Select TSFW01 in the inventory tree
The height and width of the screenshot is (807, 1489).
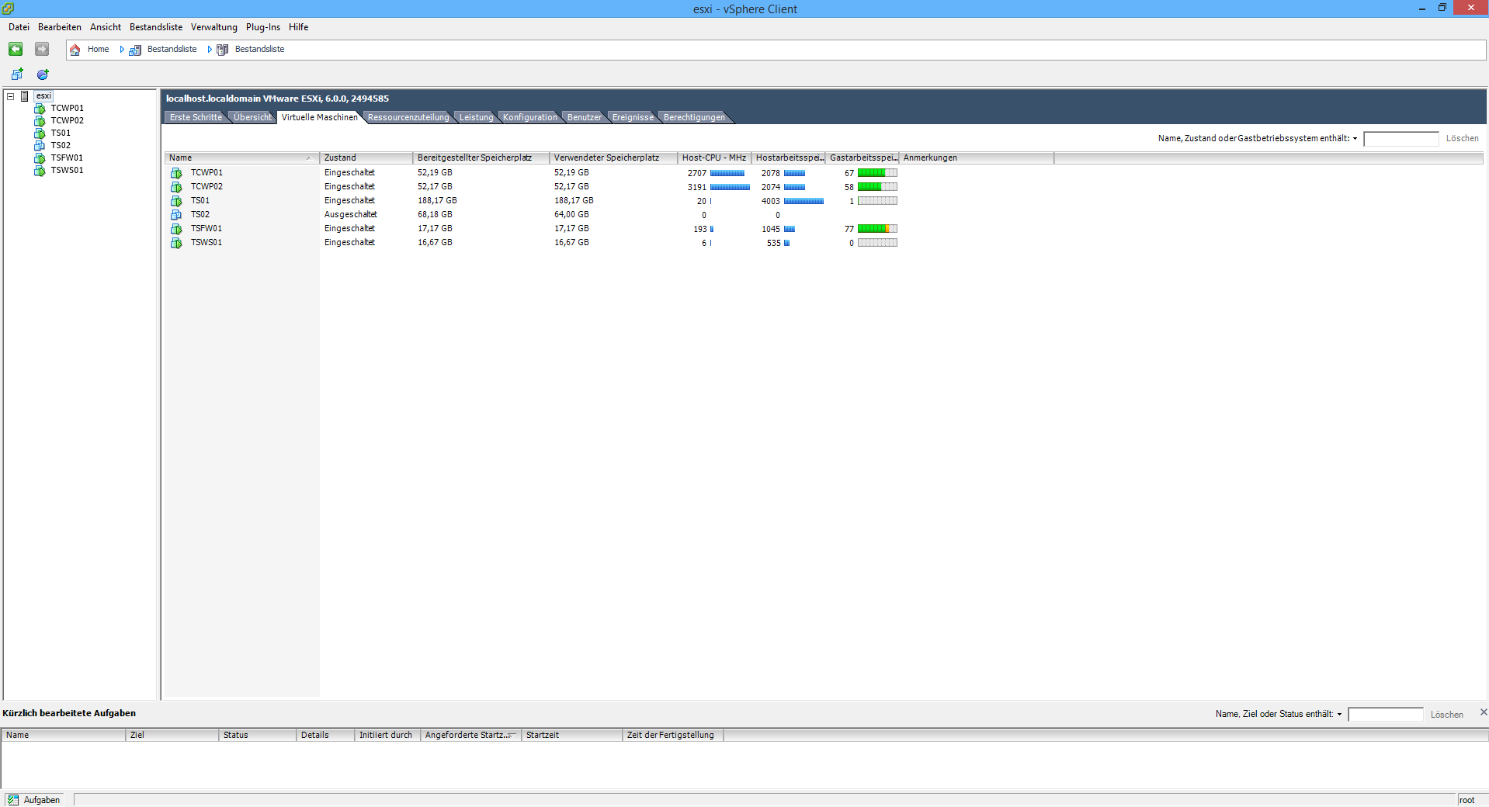pos(67,158)
